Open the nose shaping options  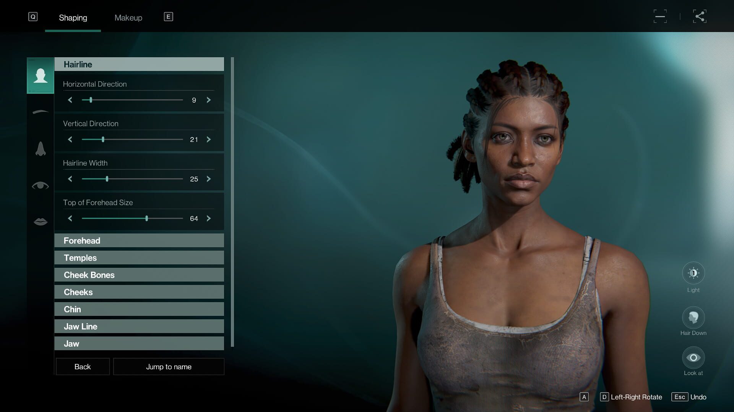coord(41,149)
